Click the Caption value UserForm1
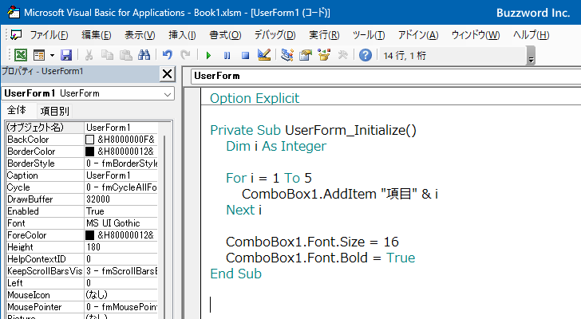 coord(109,175)
